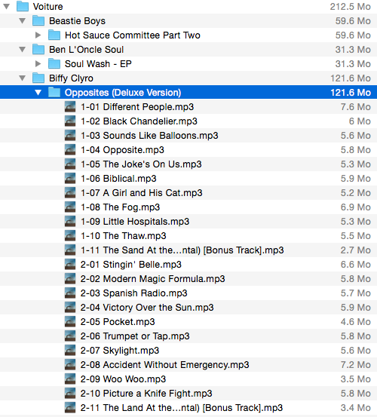This screenshot has height=417, width=377.
Task: Select file name 1-06 Biblical.mp3
Action: pos(118,179)
